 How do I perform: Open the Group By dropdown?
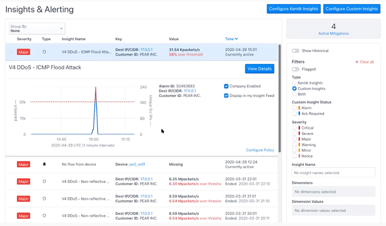point(37,29)
